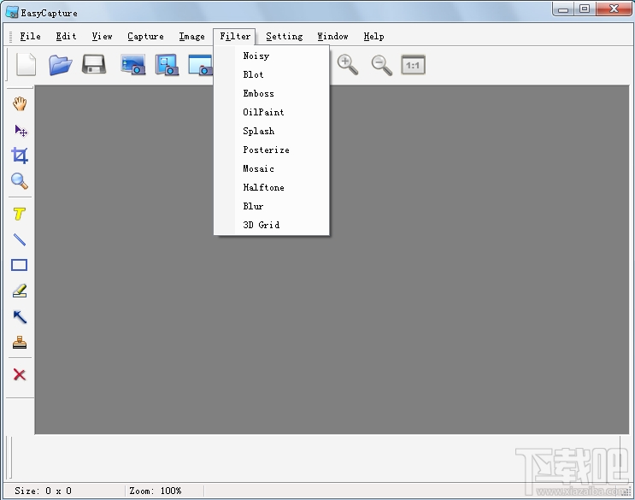The image size is (635, 500).
Task: Capture window with third camera icon
Action: [x=200, y=65]
